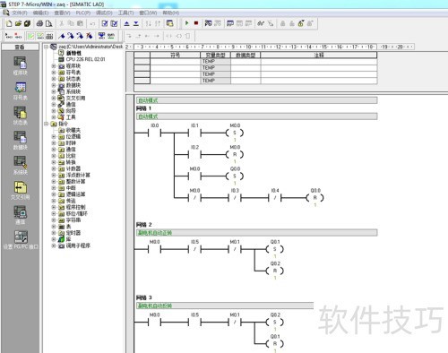
Task: Jump to the next bookmark
Action: [71, 36]
